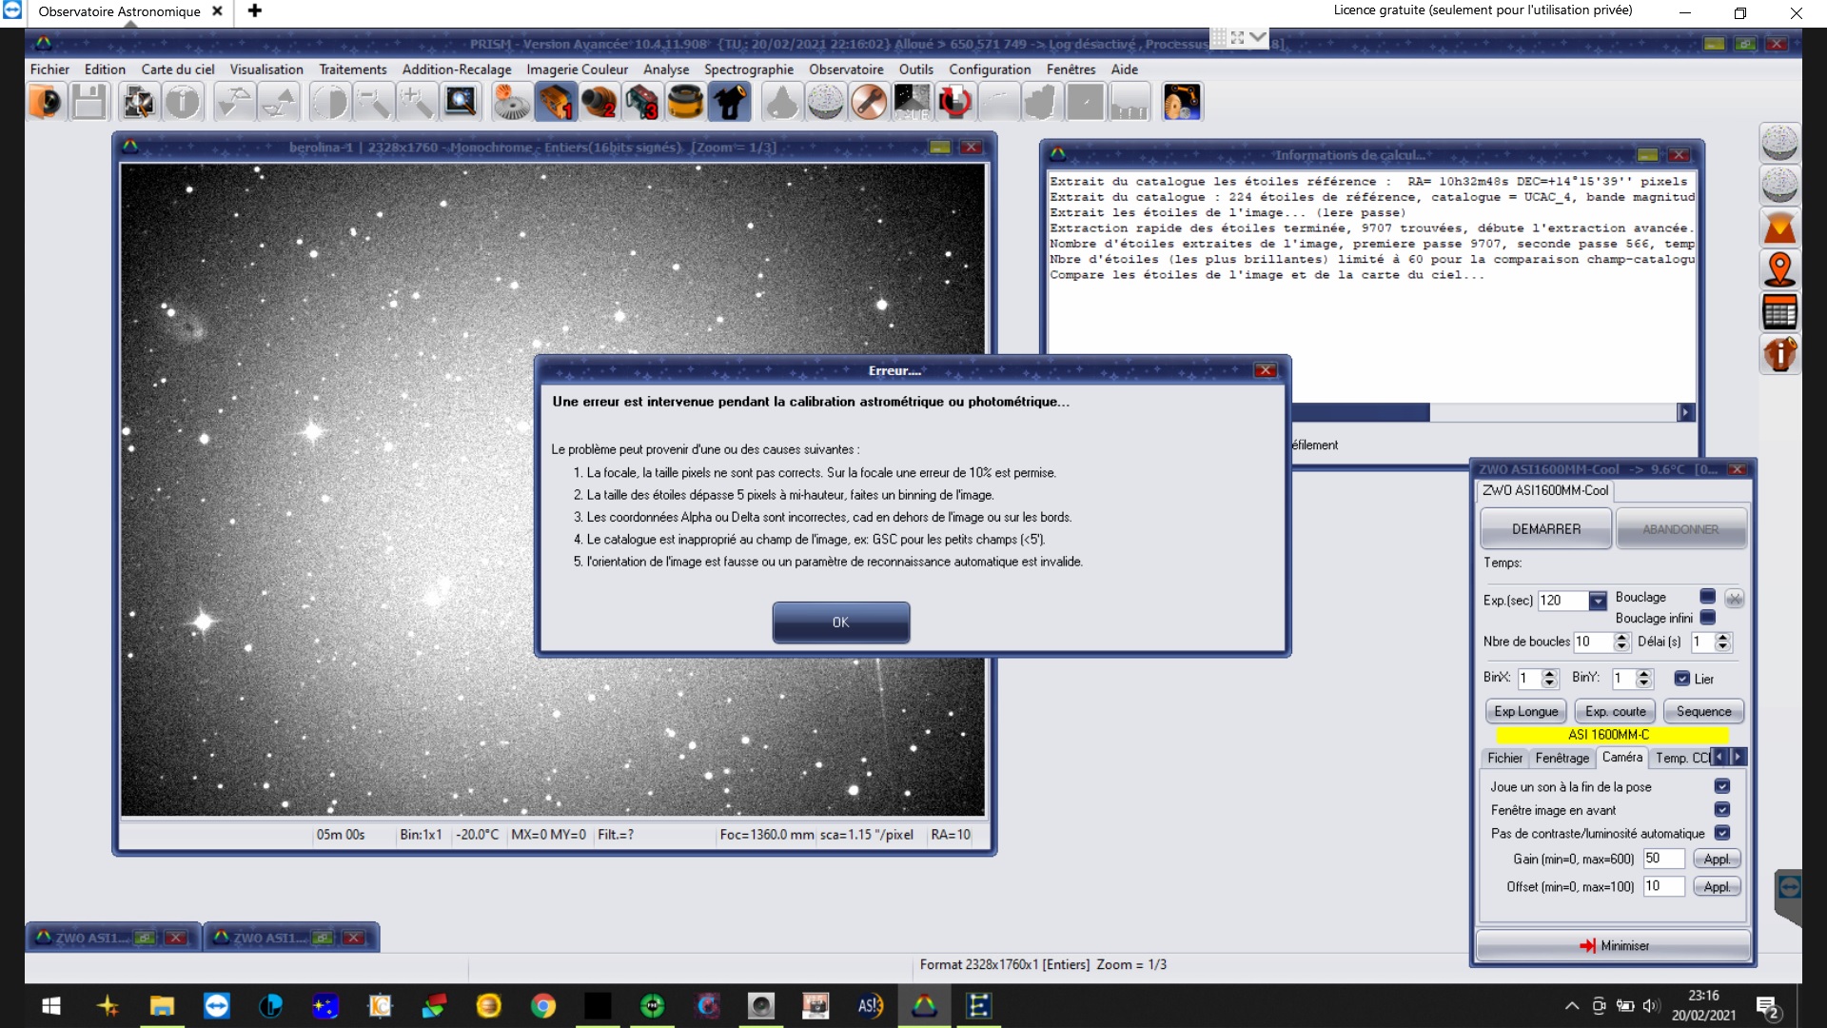The height and width of the screenshot is (1028, 1827).
Task: Click the location pin sidebar icon
Action: pyautogui.click(x=1779, y=269)
